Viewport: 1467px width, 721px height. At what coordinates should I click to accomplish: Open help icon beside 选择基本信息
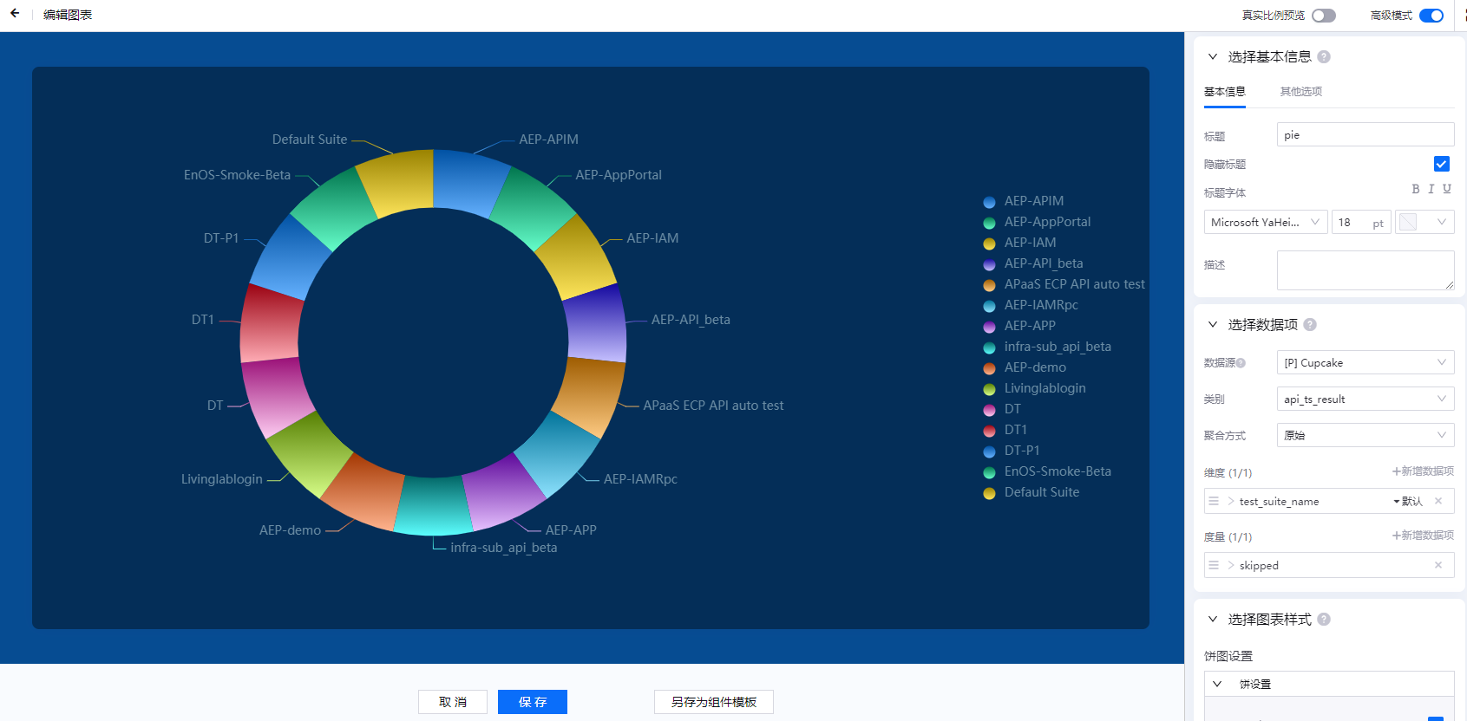(1324, 57)
